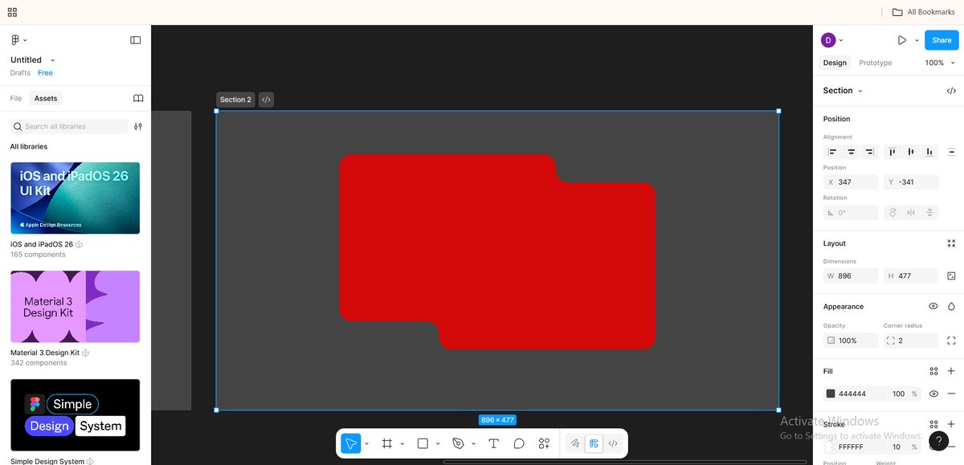Remove the 444444 fill
Viewport: 964px width, 465px height.
tap(951, 394)
